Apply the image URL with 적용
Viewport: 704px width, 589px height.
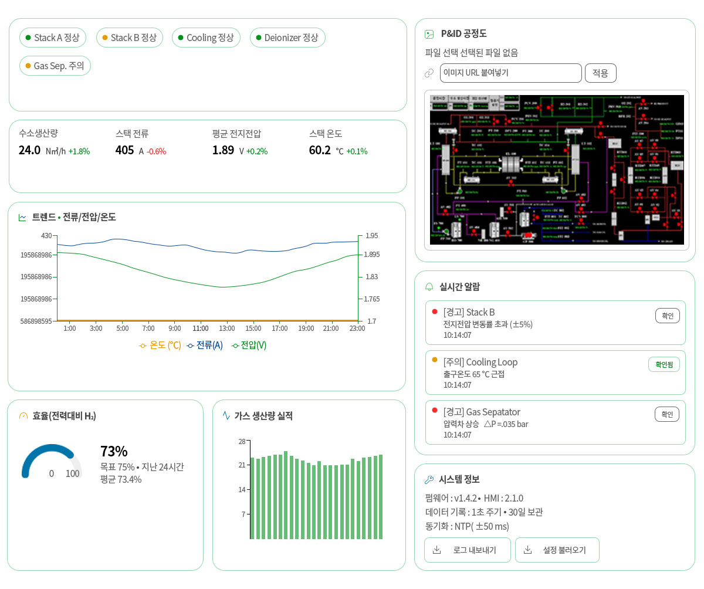click(601, 73)
